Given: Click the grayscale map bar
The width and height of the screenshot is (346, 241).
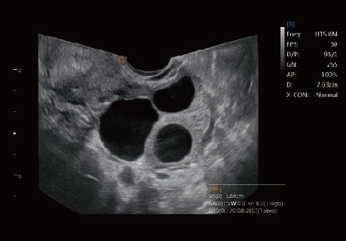Looking at the screenshot, I should 282,52.
